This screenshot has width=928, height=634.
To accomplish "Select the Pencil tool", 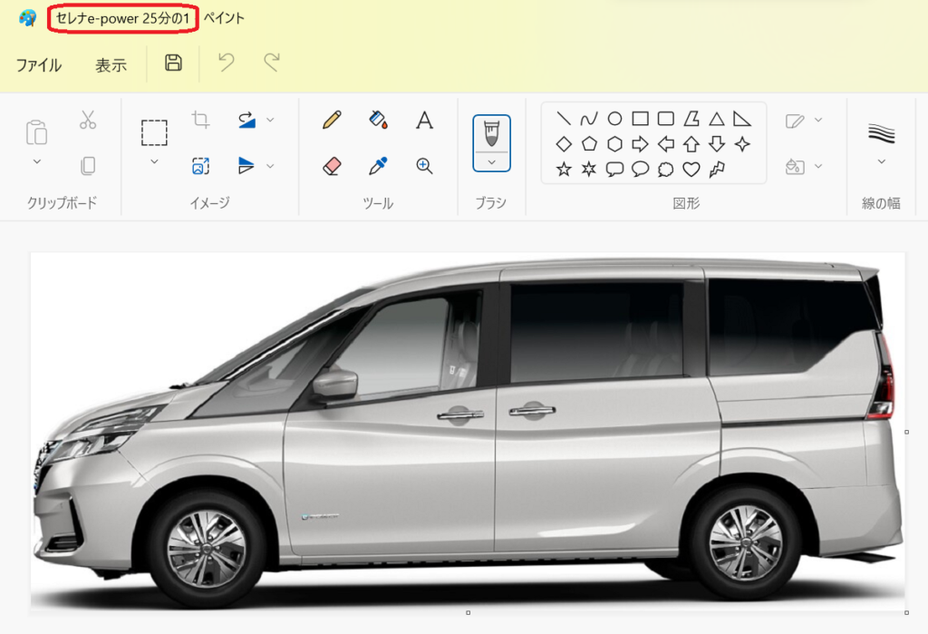I will (x=332, y=120).
